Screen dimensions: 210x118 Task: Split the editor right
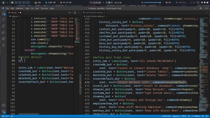(x=75, y=12)
